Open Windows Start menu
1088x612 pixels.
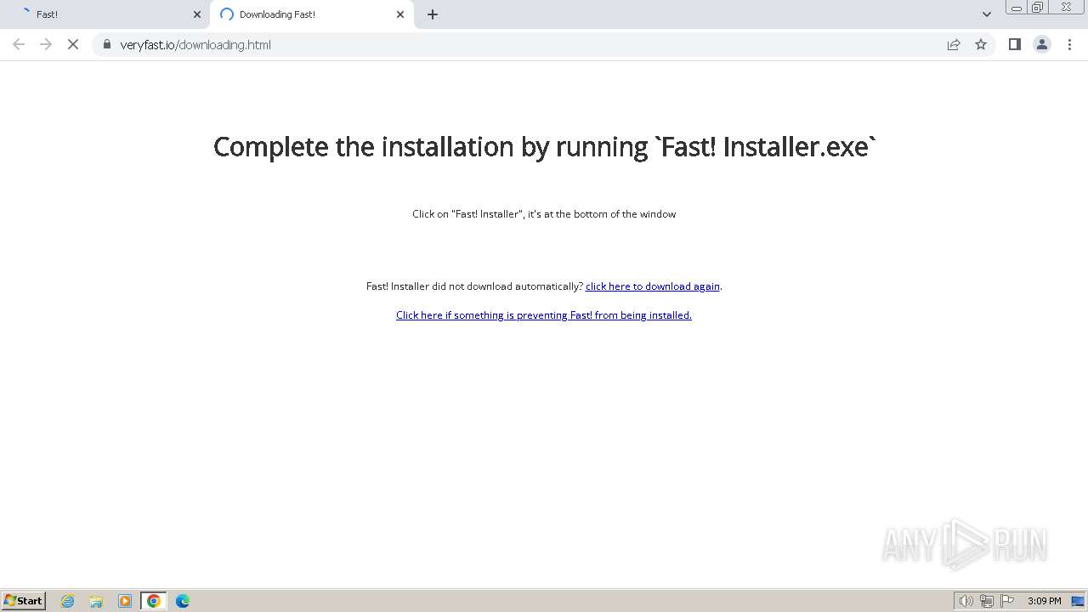pyautogui.click(x=24, y=600)
